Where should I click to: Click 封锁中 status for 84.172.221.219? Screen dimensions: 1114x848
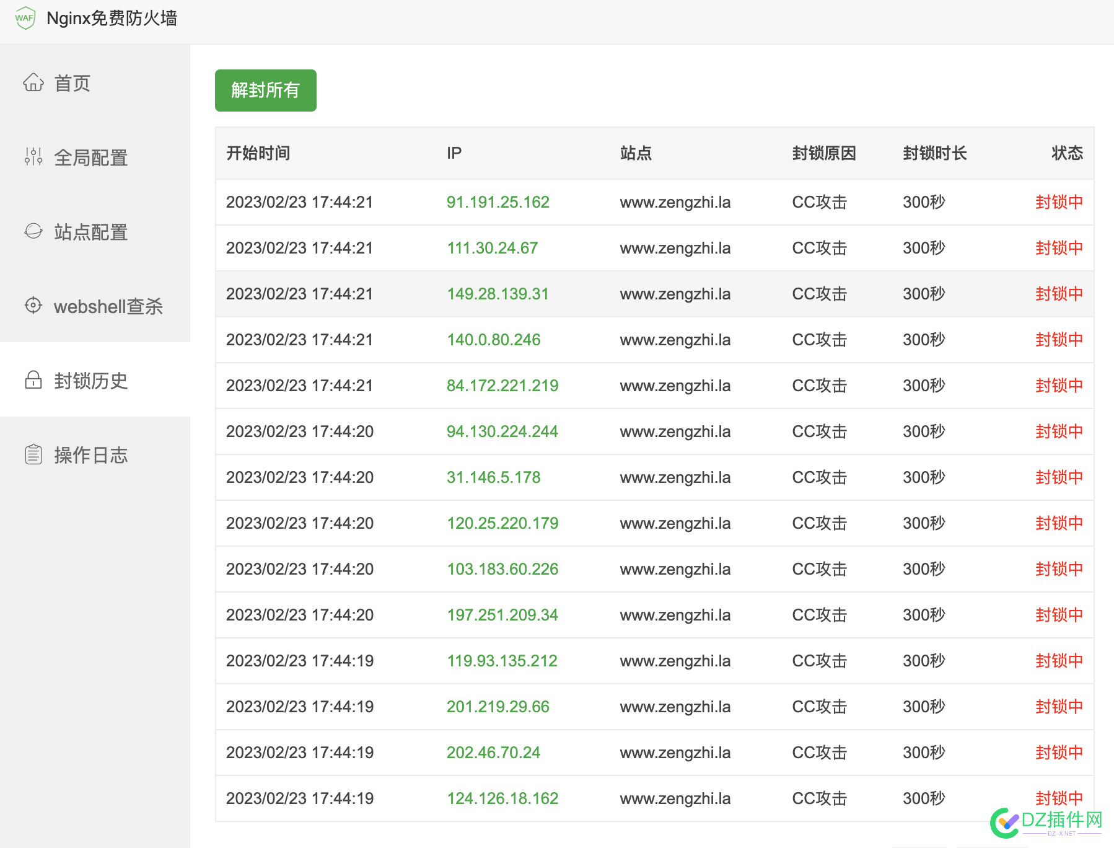1059,386
